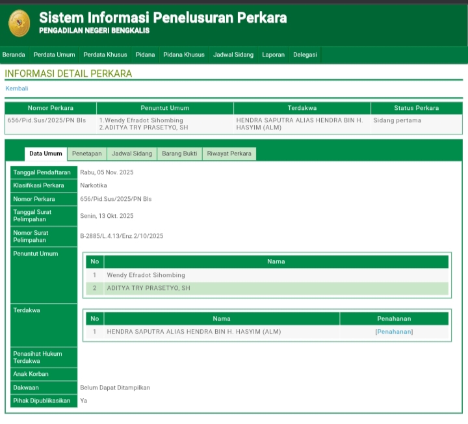Image resolution: width=468 pixels, height=424 pixels.
Task: Show the Barang Bukti tab
Action: pyautogui.click(x=179, y=153)
